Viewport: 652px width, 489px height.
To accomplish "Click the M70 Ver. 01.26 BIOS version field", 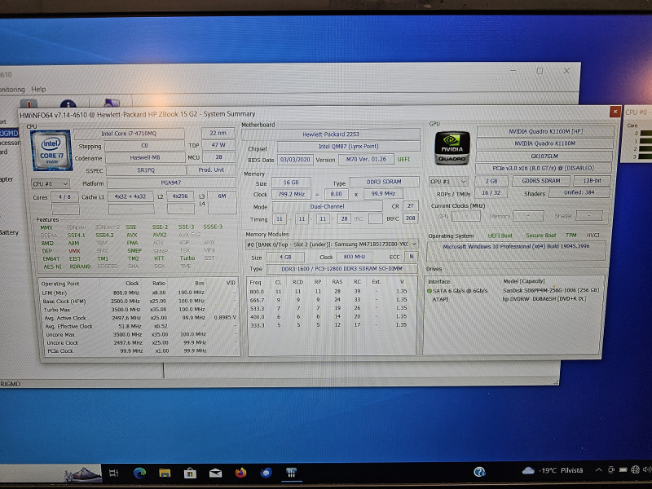I will (x=366, y=159).
